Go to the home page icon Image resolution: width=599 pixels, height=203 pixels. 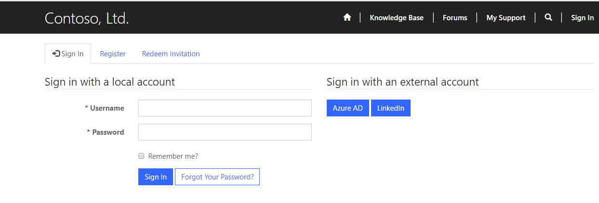[347, 17]
